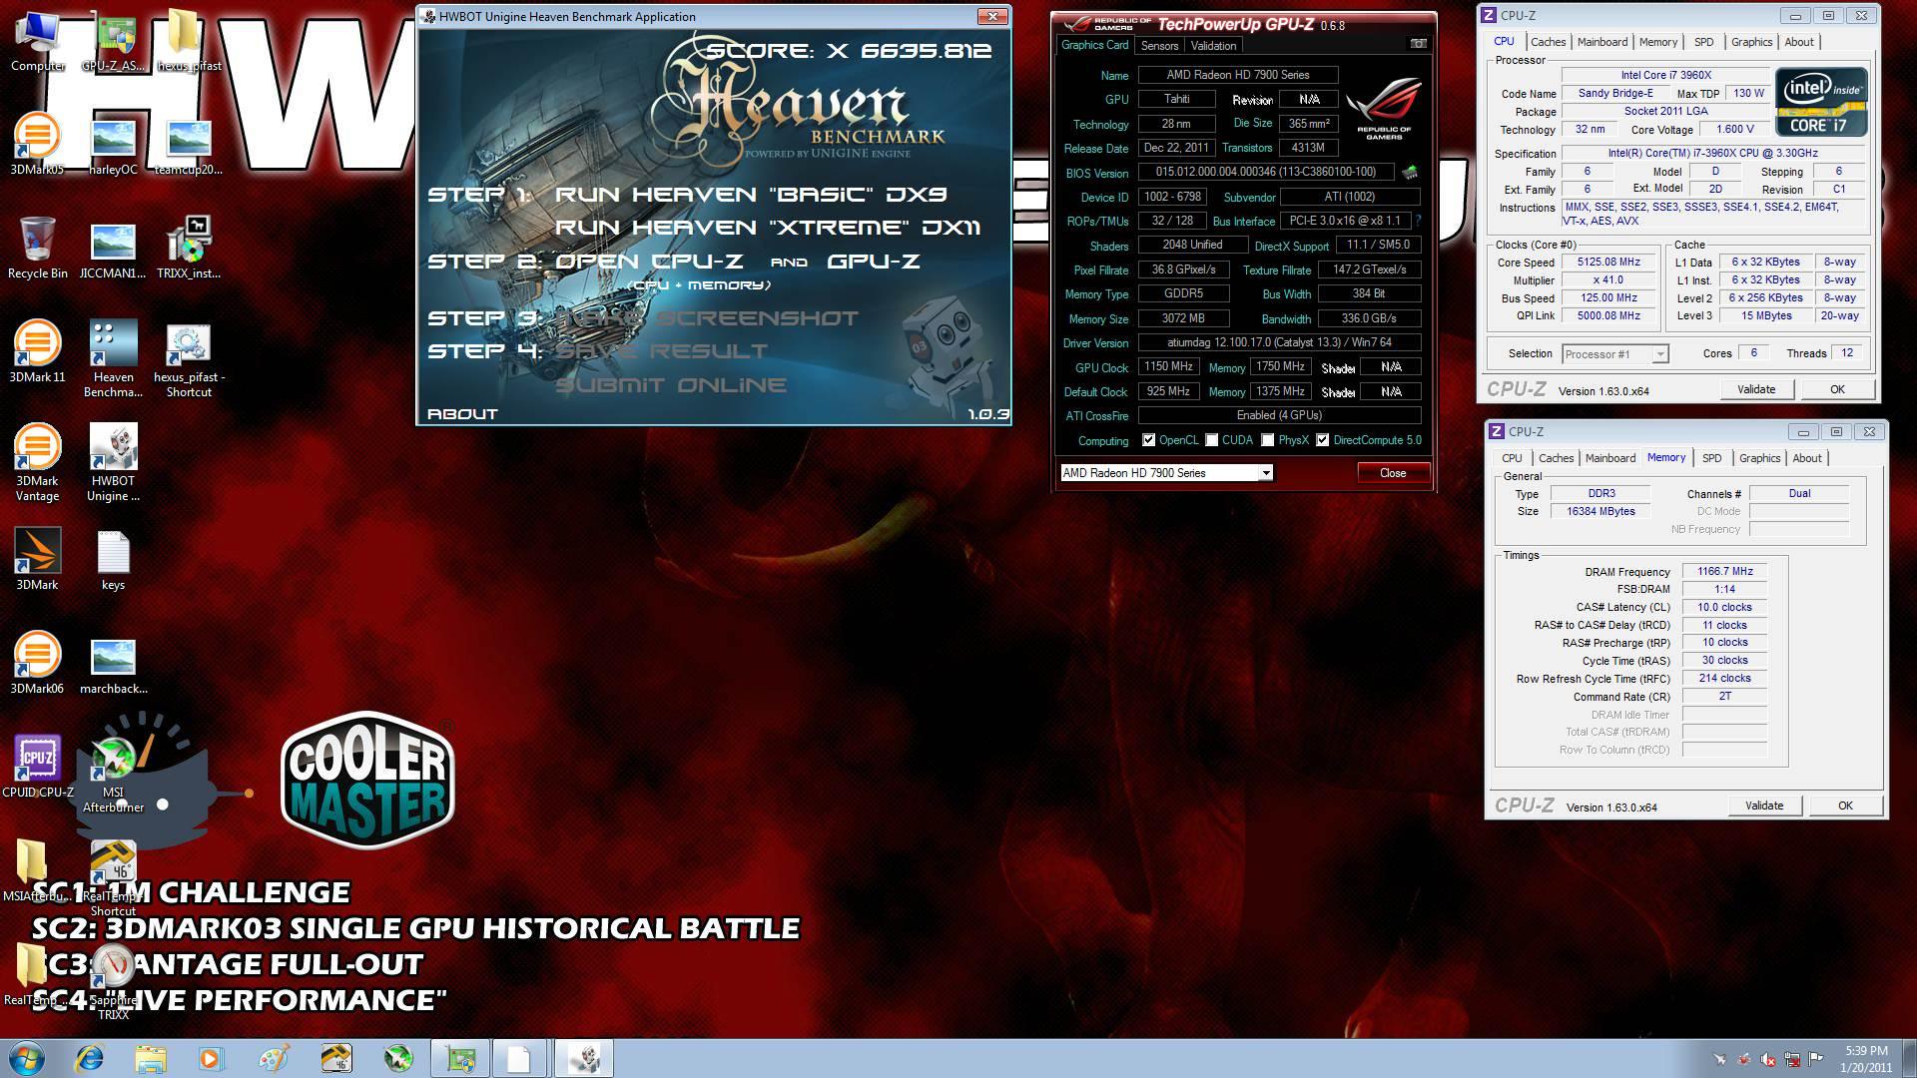1917x1078 pixels.
Task: Open Caches tab in top CPU-Z window
Action: pos(1548,42)
